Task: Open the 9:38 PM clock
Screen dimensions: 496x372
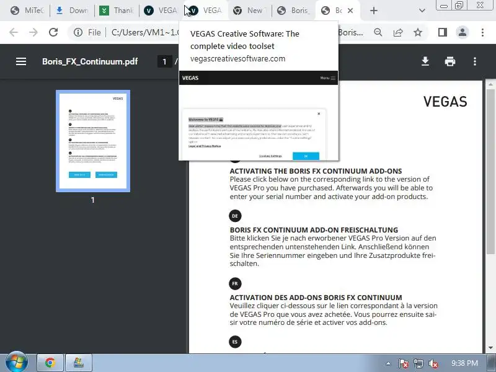Action: (464, 363)
